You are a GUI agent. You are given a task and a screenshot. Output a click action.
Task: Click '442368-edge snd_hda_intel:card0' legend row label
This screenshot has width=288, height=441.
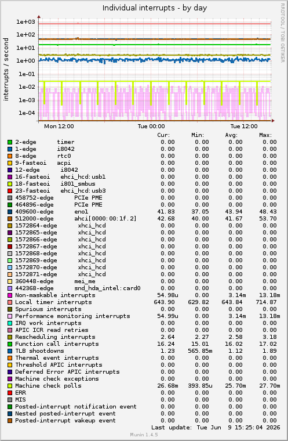[78, 288]
